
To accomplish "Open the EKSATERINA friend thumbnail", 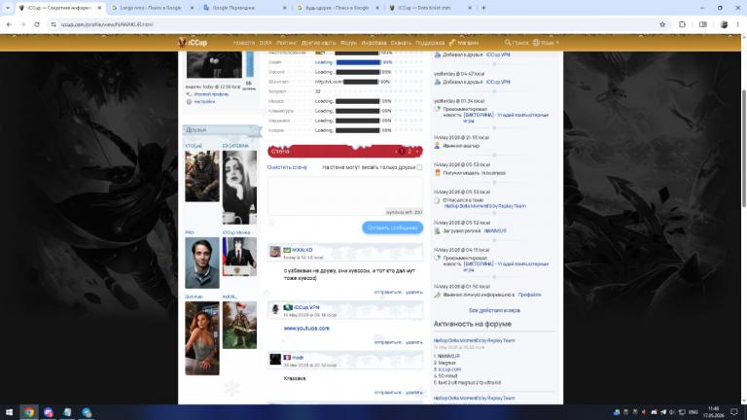I will pos(239,187).
